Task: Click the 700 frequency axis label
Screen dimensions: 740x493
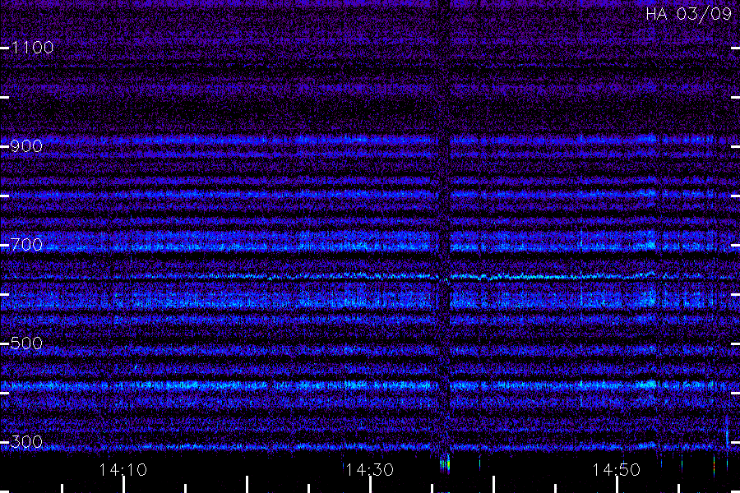Action: (x=26, y=245)
